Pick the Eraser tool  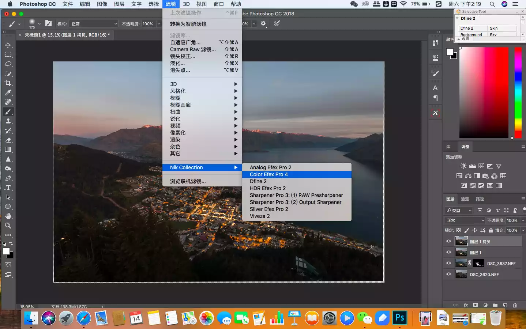(8, 140)
